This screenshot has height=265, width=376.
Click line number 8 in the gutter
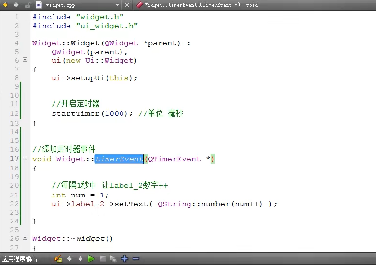click(17, 78)
